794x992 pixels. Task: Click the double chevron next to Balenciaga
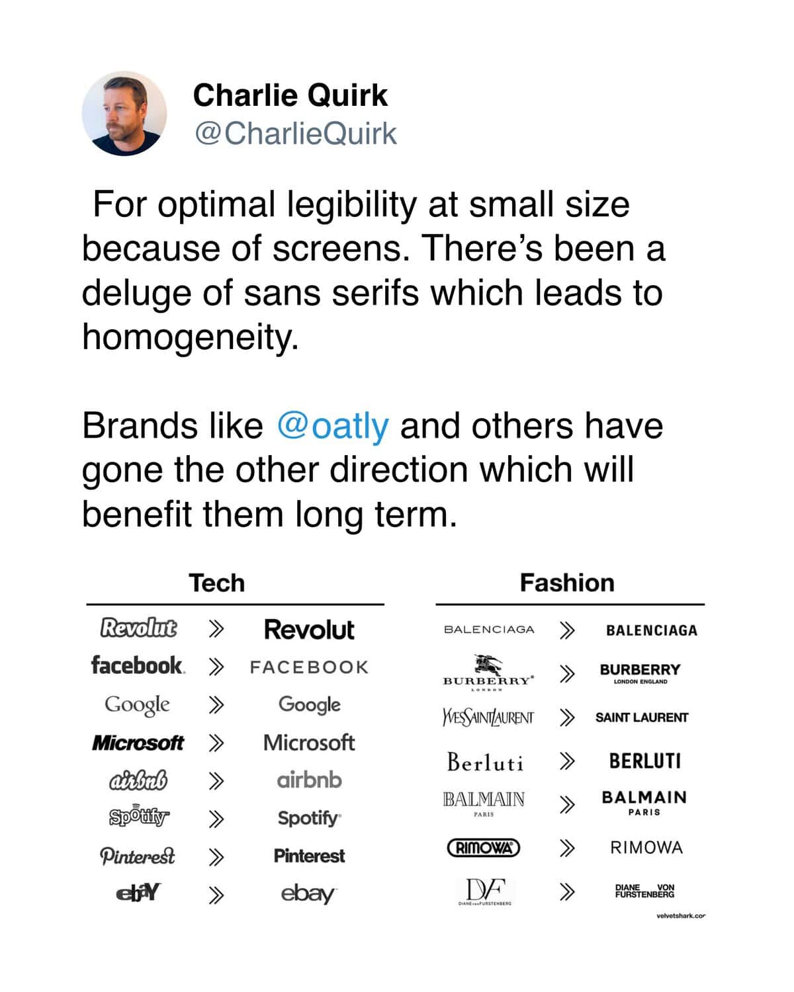pos(566,630)
